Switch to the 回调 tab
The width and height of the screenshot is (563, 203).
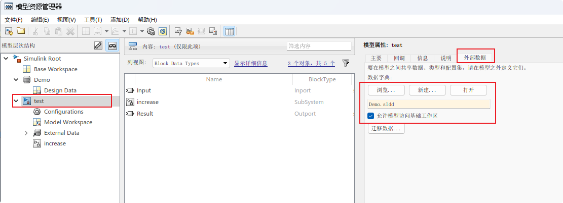[399, 58]
